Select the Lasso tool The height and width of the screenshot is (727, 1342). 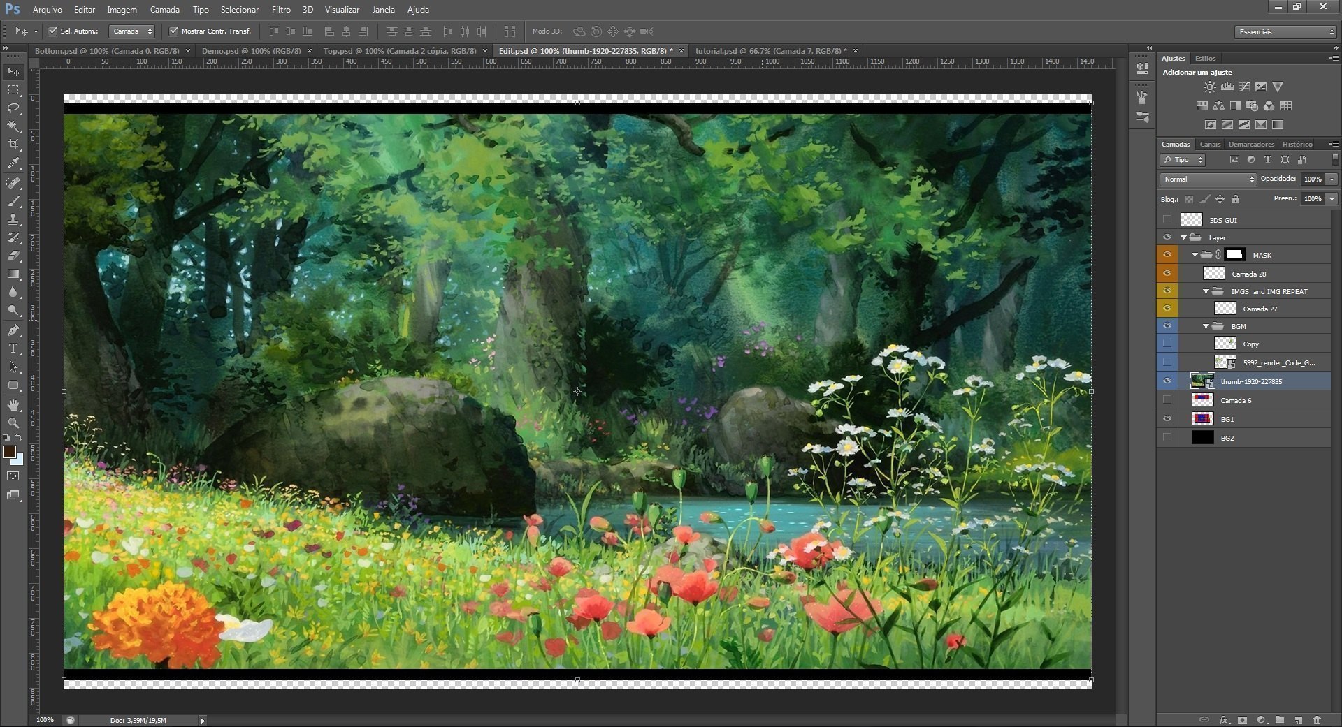click(13, 108)
